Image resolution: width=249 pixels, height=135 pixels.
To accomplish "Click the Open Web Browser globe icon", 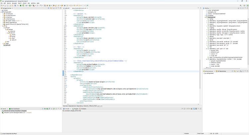I will point(65,6).
